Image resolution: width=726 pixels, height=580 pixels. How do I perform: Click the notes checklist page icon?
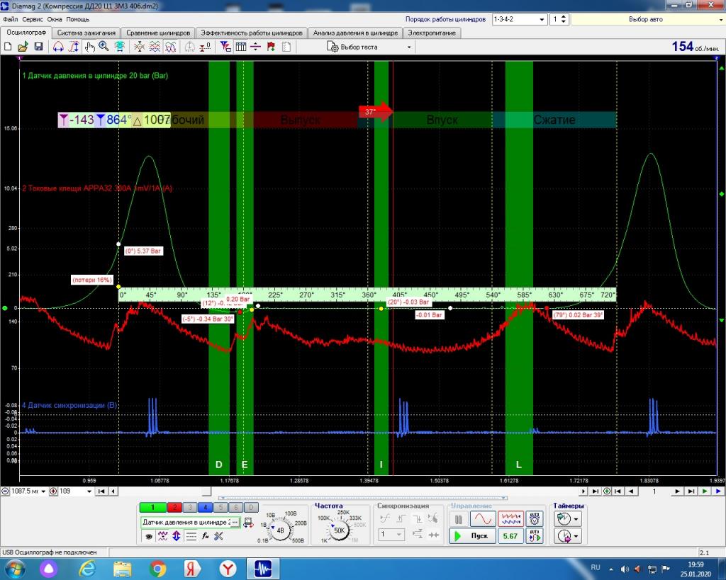coord(286,47)
